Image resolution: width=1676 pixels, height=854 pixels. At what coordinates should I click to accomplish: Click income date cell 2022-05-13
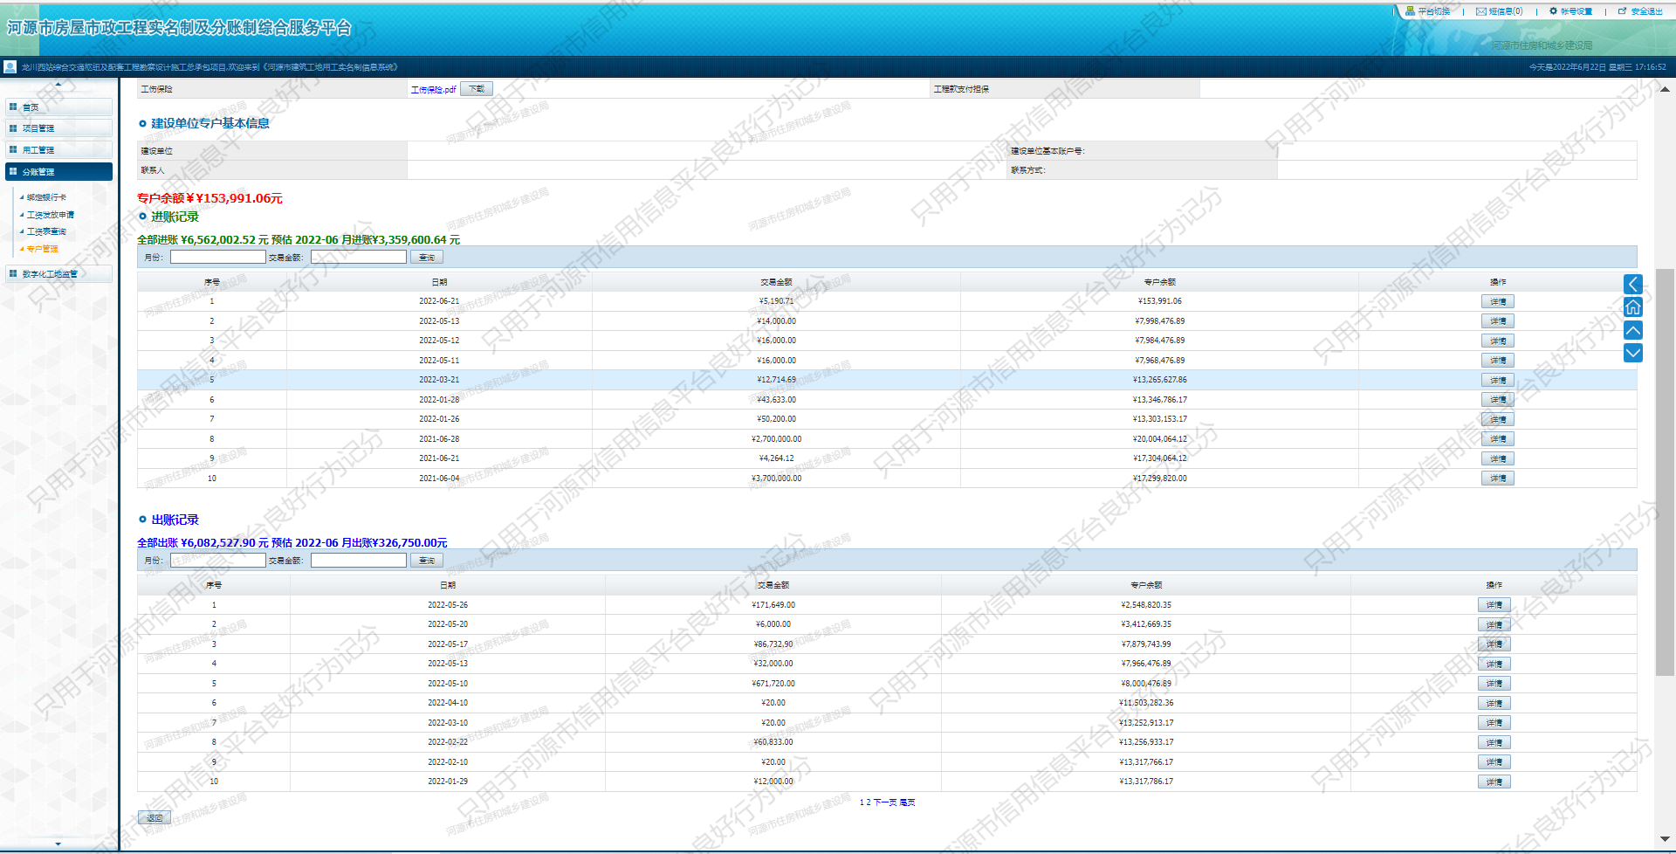pyautogui.click(x=439, y=321)
